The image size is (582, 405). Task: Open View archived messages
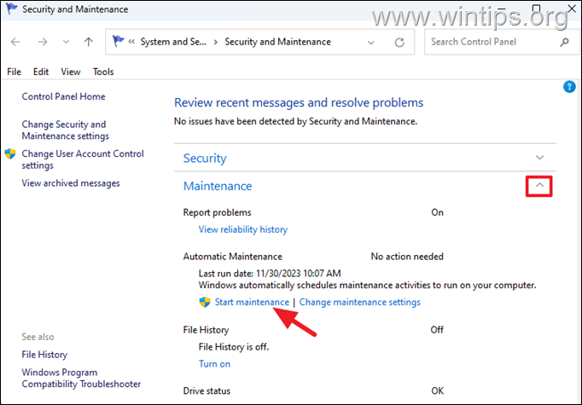71,183
